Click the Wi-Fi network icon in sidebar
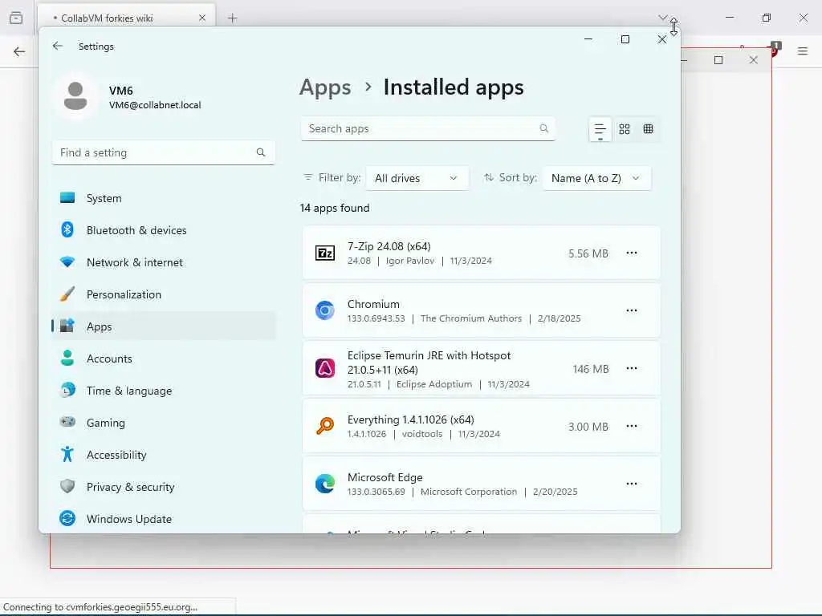This screenshot has height=616, width=822. 67,261
